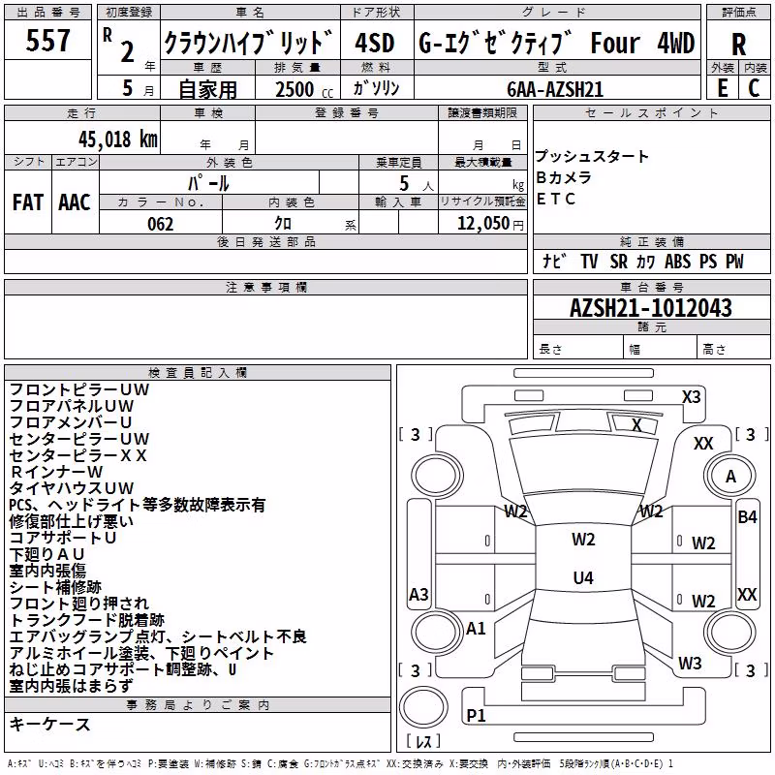Viewport: 775px width, 775px height.
Task: Select the note 修復部仕上げ悪い
Action: point(71,521)
